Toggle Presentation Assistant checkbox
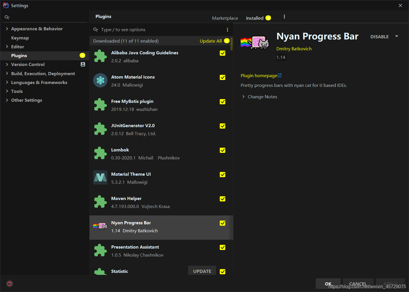 click(222, 247)
